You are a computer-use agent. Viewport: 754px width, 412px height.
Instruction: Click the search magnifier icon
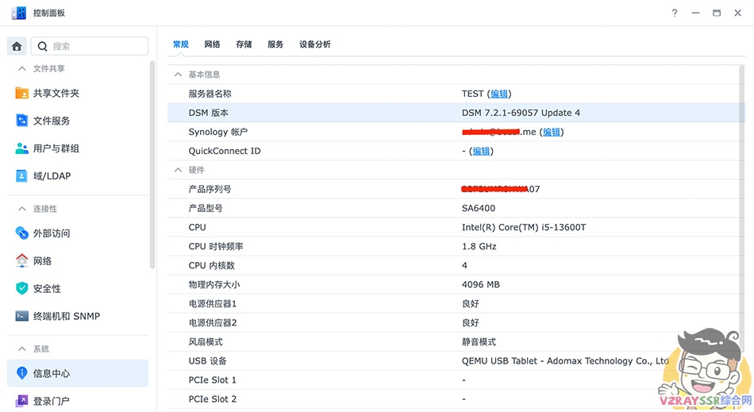tap(42, 46)
